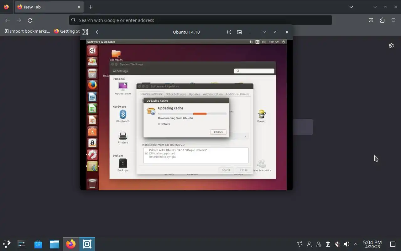The height and width of the screenshot is (251, 401).
Task: Open new tab page settings gear
Action: [x=391, y=46]
